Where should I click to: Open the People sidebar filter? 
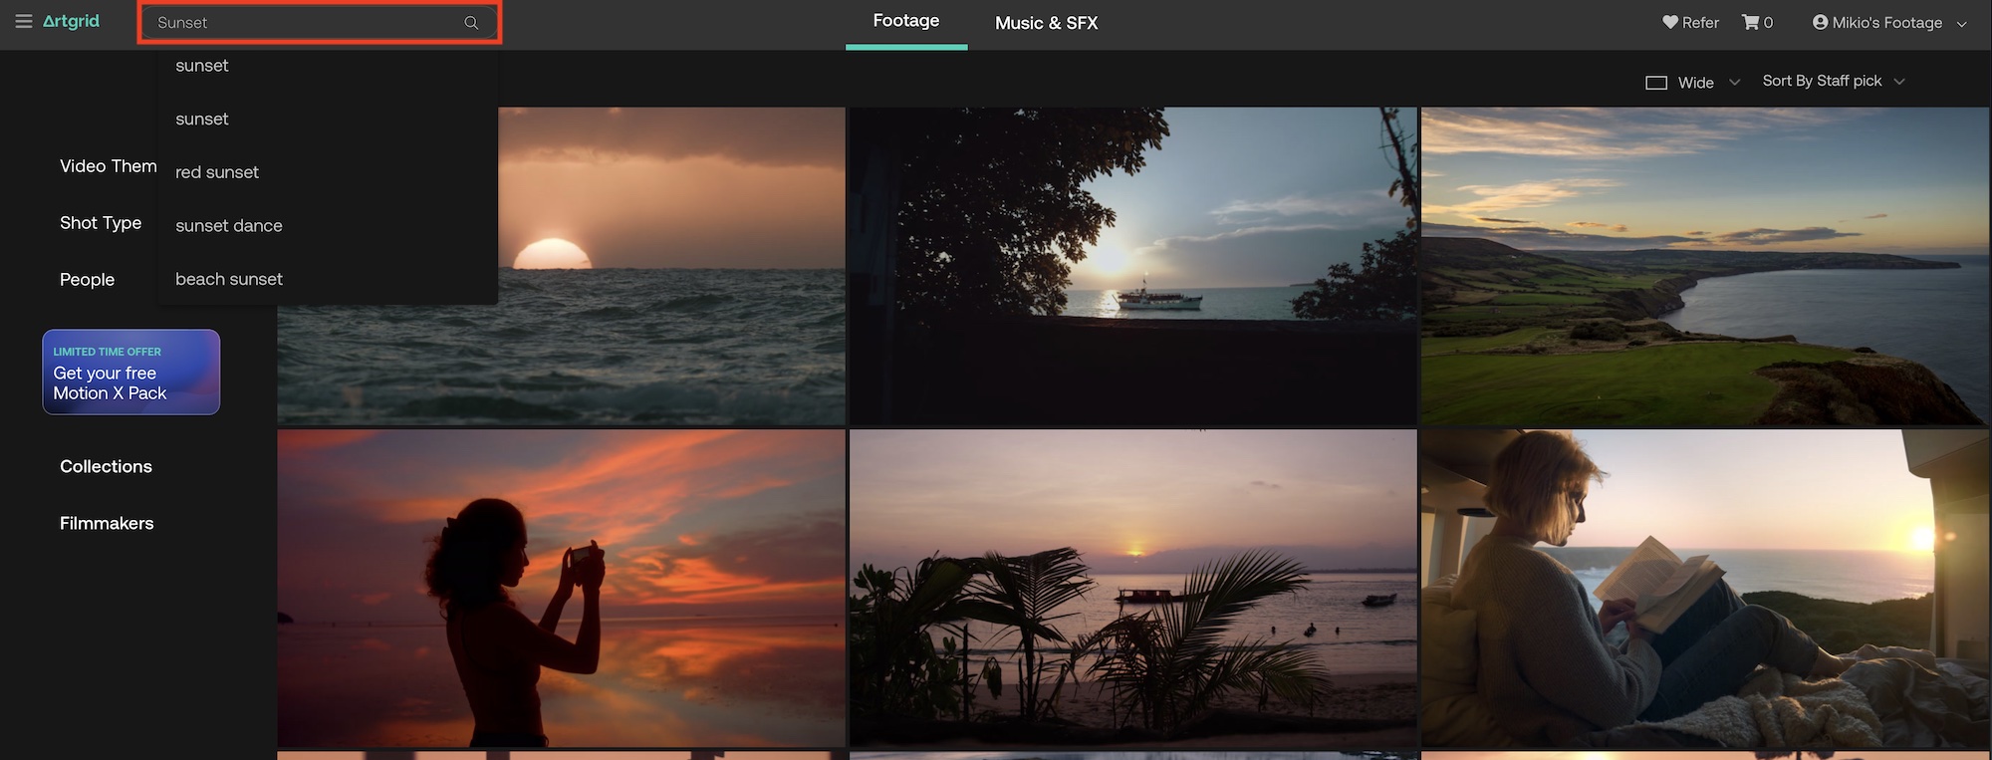[x=87, y=280]
